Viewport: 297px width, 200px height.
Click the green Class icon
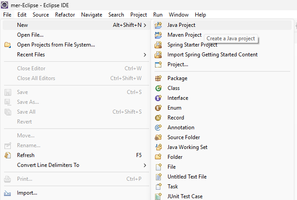158,88
